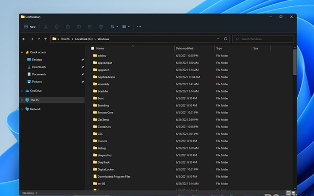This screenshot has width=314, height=196.
Task: Select the diagnostics folder icon
Action: tap(95, 155)
